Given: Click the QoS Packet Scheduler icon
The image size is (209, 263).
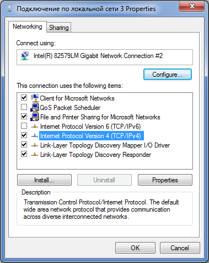Looking at the screenshot, I should (35, 107).
